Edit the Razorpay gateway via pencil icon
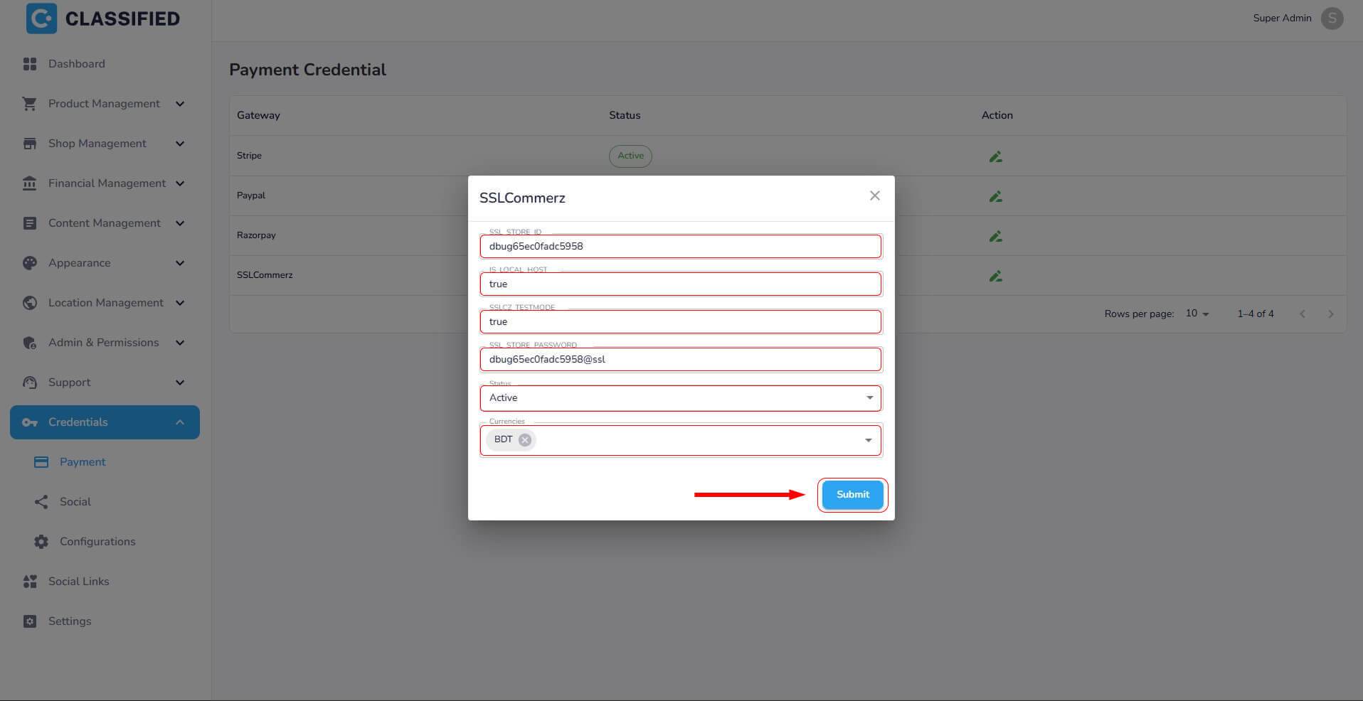Viewport: 1363px width, 701px height. [995, 236]
